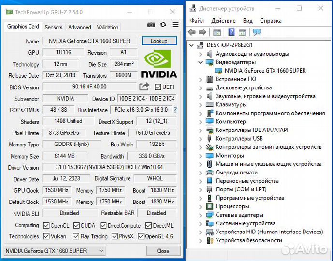Switch to the Validation tab

tap(107, 27)
